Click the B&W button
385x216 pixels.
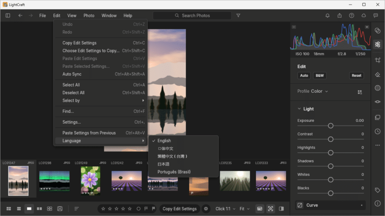pyautogui.click(x=320, y=75)
